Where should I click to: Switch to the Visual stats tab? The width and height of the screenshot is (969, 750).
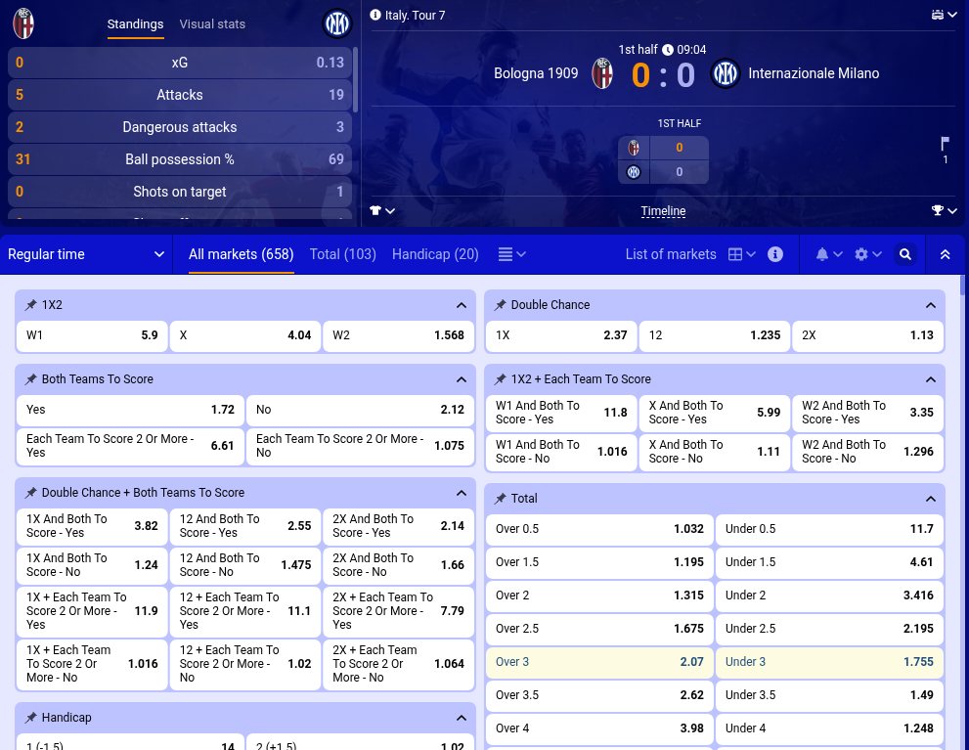point(212,24)
